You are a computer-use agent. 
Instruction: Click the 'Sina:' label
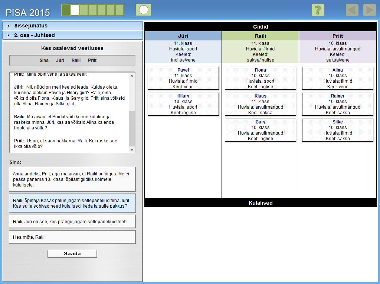tap(16, 162)
